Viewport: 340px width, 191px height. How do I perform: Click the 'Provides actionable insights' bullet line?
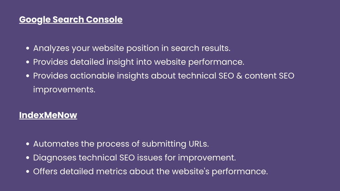click(x=164, y=76)
